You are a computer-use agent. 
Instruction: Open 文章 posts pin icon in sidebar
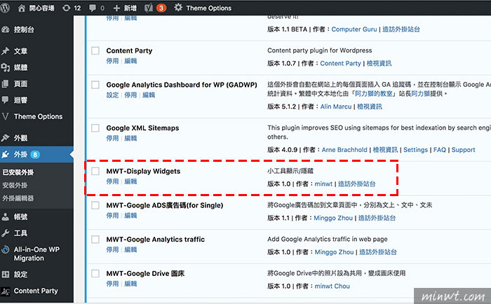click(6, 51)
